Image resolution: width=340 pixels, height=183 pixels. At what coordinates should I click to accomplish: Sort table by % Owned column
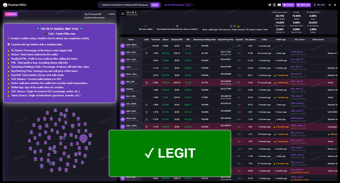coord(156,39)
